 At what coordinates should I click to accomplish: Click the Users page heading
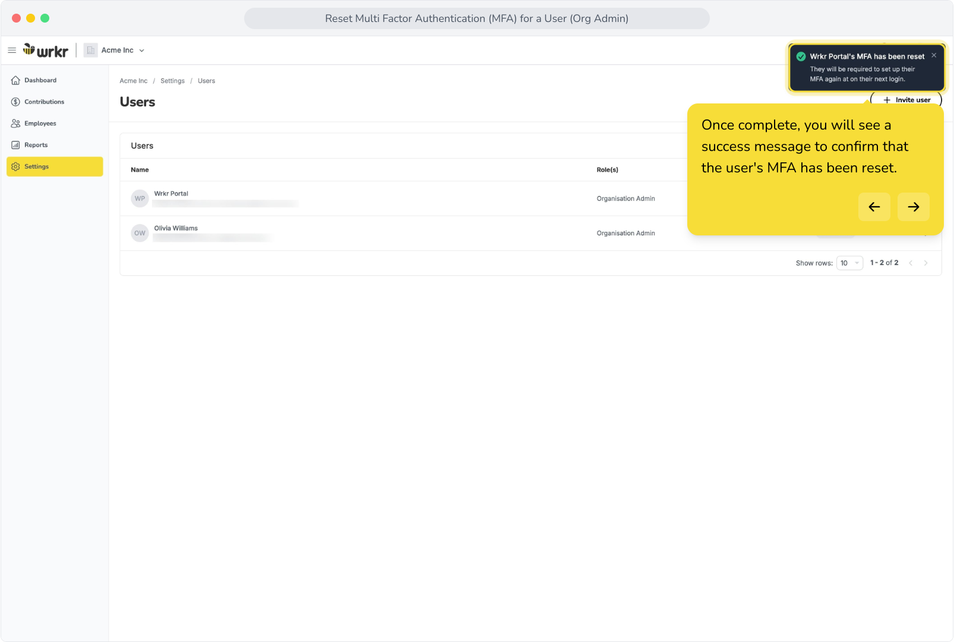pyautogui.click(x=137, y=102)
